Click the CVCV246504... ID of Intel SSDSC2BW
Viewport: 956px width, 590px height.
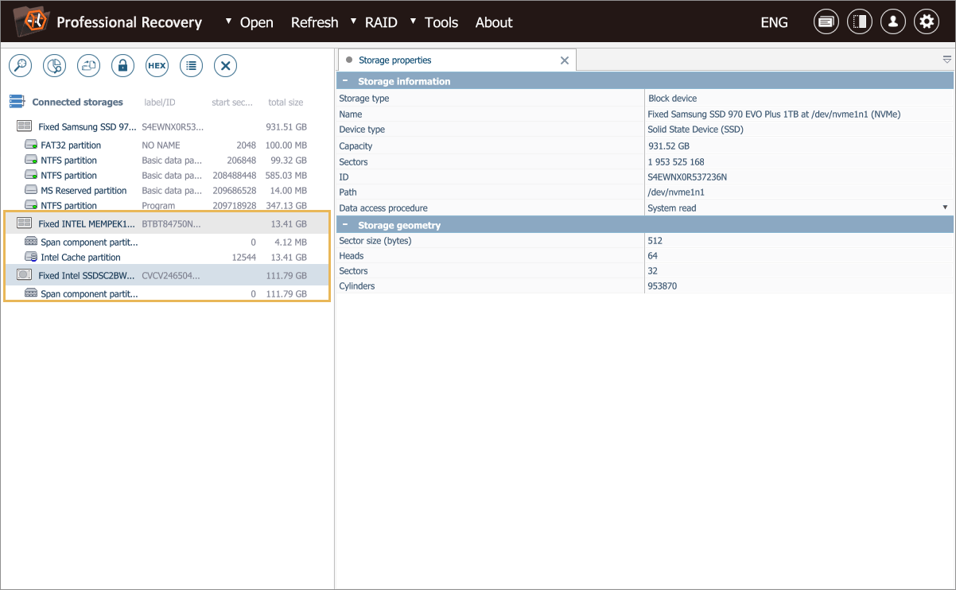click(171, 275)
